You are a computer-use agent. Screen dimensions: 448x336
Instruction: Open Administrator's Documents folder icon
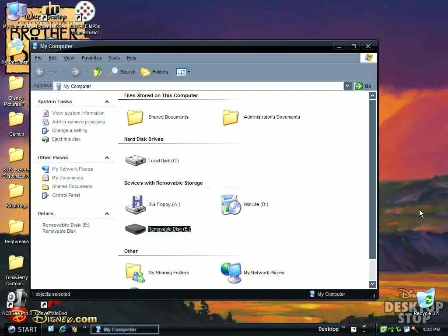tap(230, 117)
